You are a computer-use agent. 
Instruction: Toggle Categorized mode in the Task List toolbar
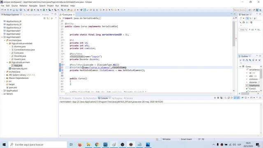tap(247, 18)
